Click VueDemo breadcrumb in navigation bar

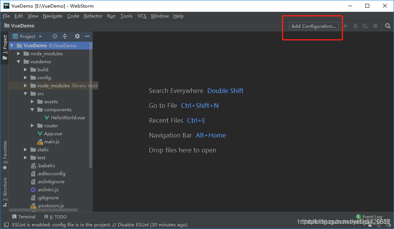tap(19, 26)
